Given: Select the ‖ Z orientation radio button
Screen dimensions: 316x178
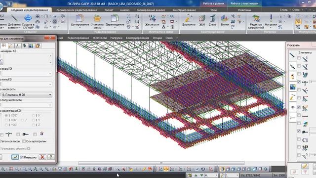Looking at the screenshot, I should tap(34, 125).
